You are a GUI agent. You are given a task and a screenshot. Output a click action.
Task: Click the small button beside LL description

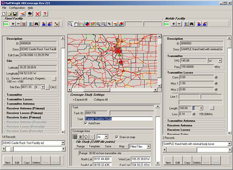click(x=54, y=79)
